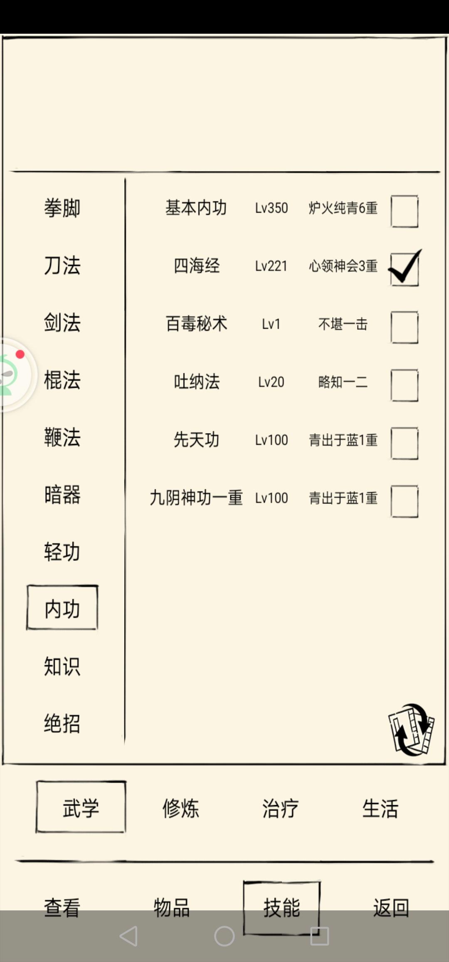449x962 pixels.
Task: Tap the Android recent apps square
Action: click(x=320, y=936)
